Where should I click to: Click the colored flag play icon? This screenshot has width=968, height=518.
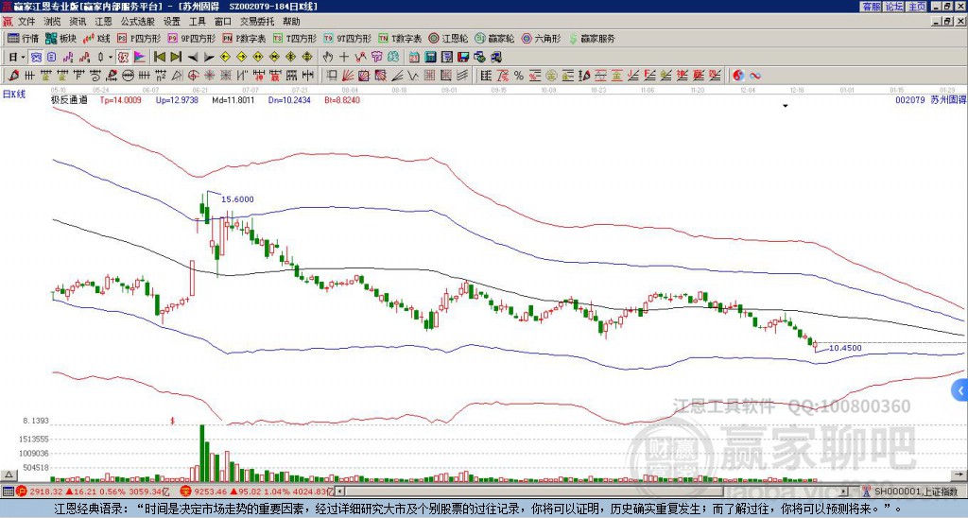pyautogui.click(x=140, y=58)
